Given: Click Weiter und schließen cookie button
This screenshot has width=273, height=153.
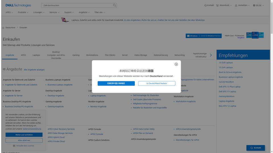Looking at the screenshot, I should coord(24,135).
